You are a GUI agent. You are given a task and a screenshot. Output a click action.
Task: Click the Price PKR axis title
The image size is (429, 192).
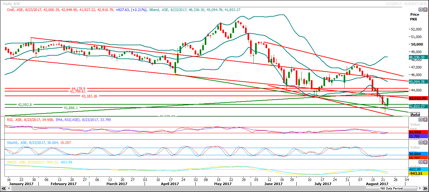(x=415, y=17)
